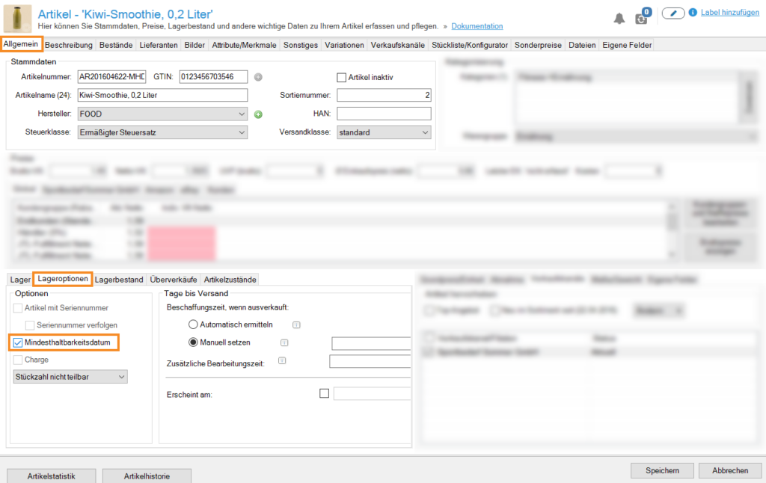The height and width of the screenshot is (483, 766).
Task: Click the info icon beside Zusätzliche Bearbeitungszeit
Action: coord(281,361)
